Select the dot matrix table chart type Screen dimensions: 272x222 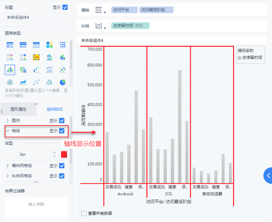coord(23,57)
